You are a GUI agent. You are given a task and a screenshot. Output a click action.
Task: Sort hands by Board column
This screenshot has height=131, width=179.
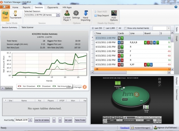(x=151, y=33)
